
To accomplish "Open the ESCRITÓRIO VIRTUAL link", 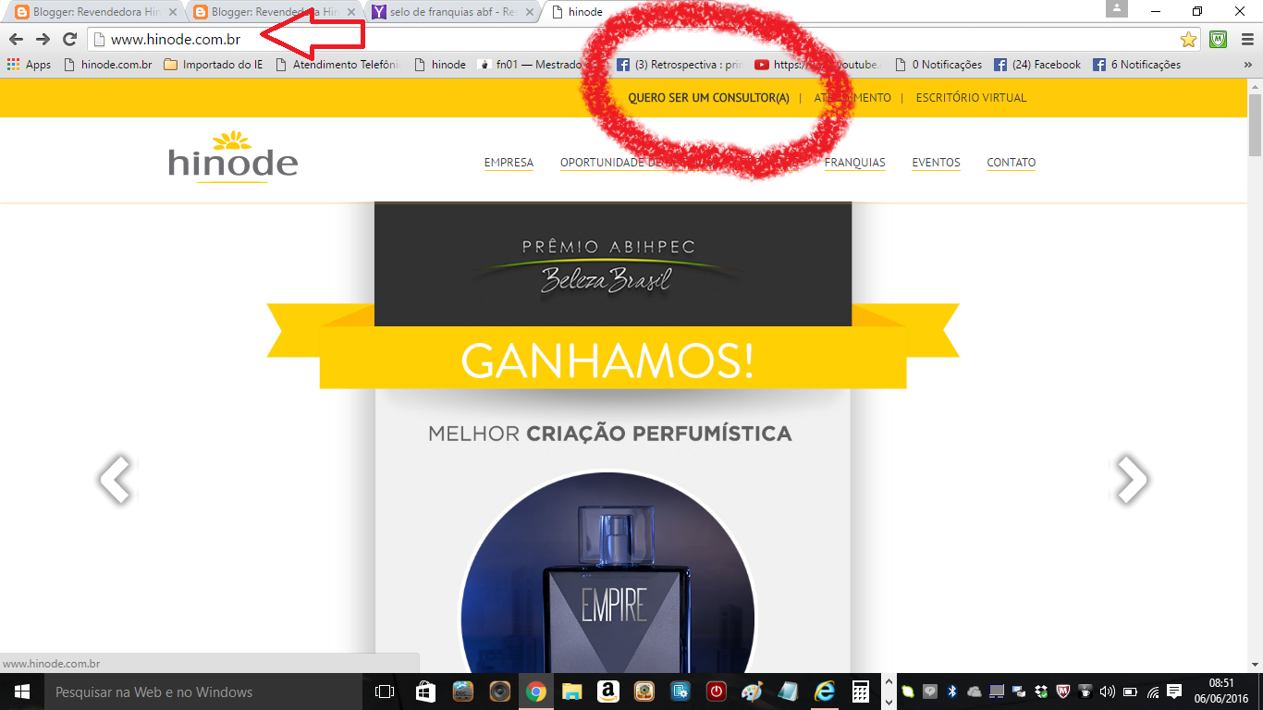I will pos(970,97).
